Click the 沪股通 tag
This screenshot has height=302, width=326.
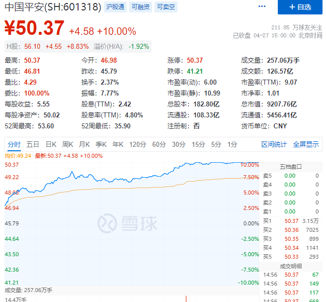tap(115, 7)
